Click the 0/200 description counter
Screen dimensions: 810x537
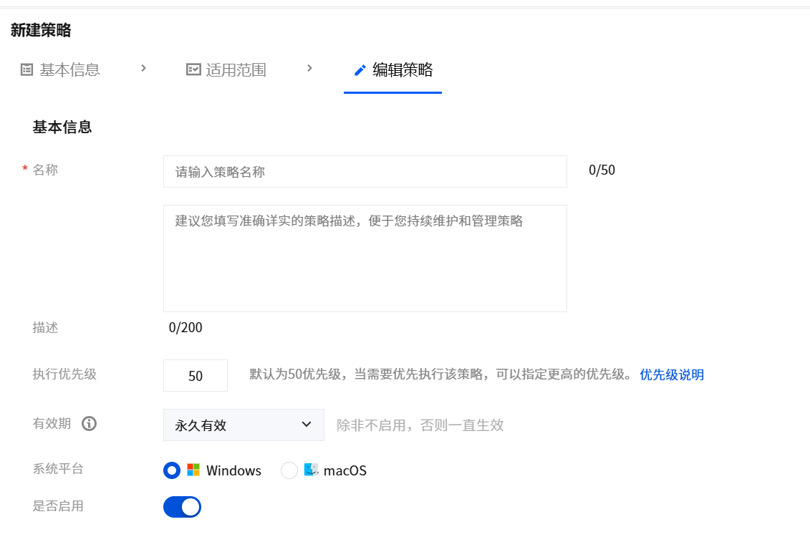coord(185,327)
